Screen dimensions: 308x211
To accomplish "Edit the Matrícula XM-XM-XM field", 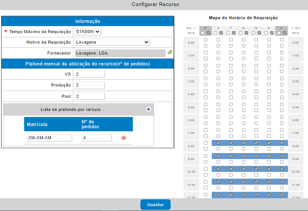I will (x=49, y=138).
